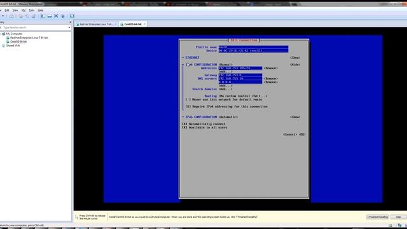Click the snapshot manager toolbar icon
407x229 pixels.
click(x=34, y=16)
